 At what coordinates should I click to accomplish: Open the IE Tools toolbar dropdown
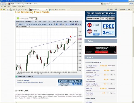click(128, 10)
